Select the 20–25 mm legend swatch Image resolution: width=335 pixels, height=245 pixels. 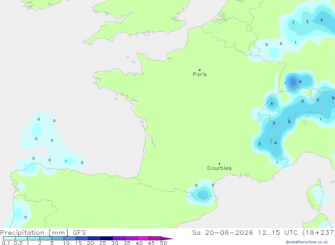click(x=94, y=238)
